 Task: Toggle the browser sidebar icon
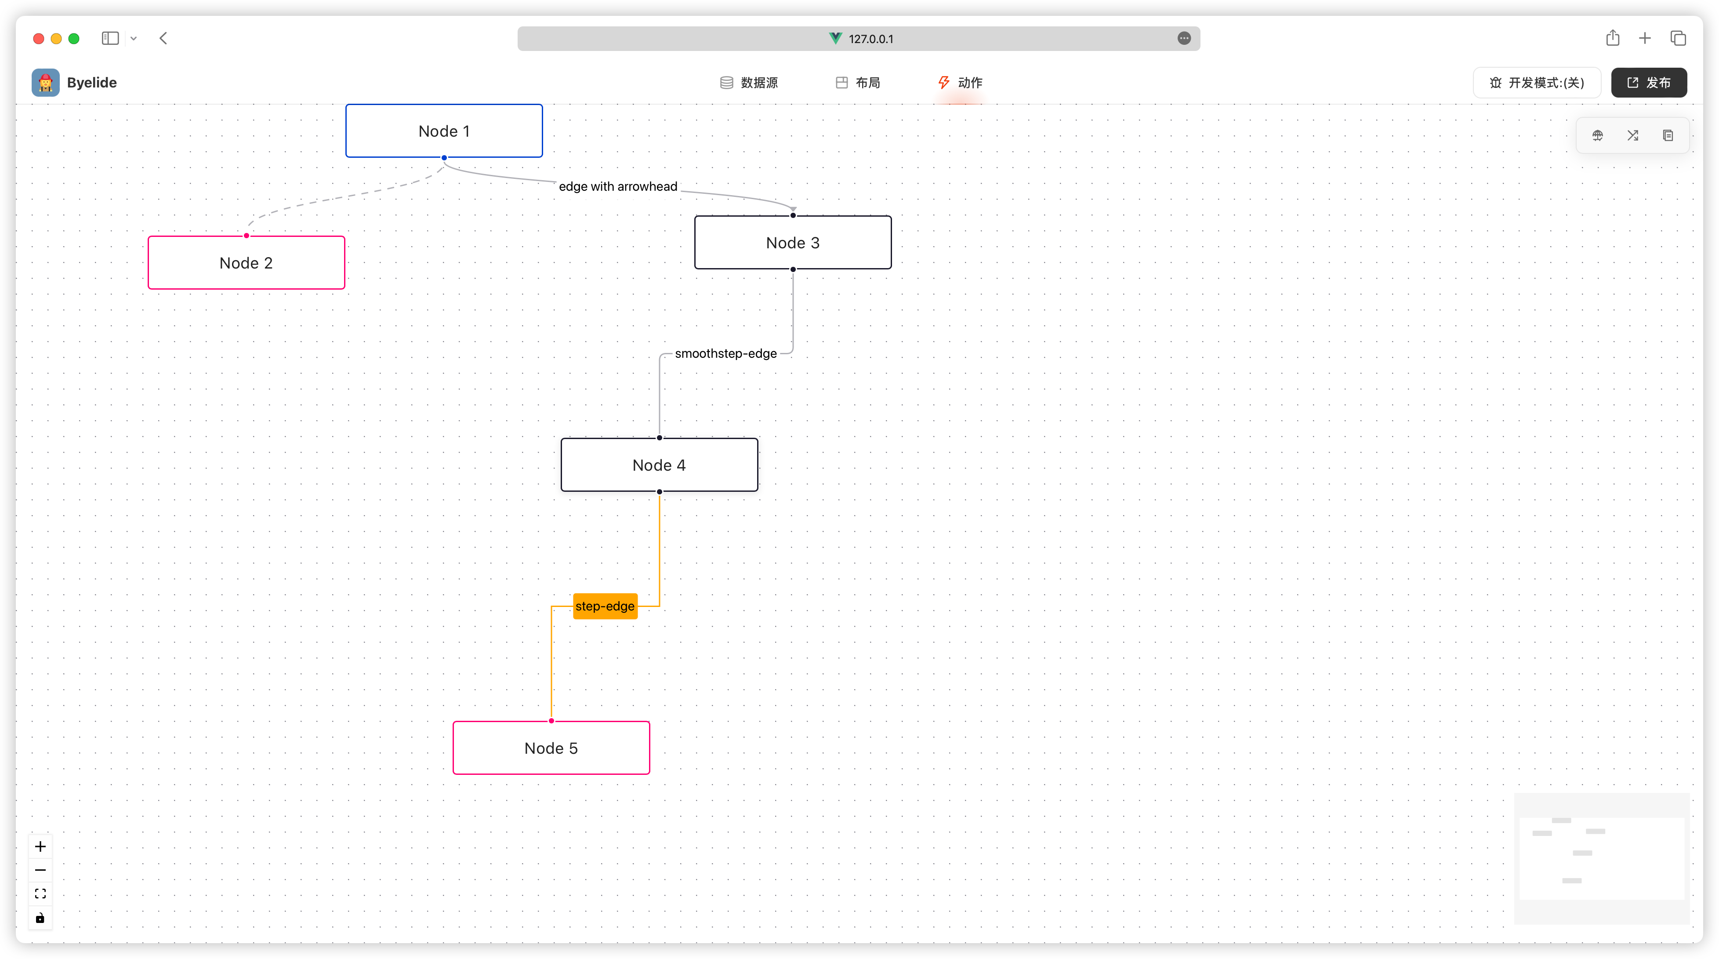coord(110,38)
